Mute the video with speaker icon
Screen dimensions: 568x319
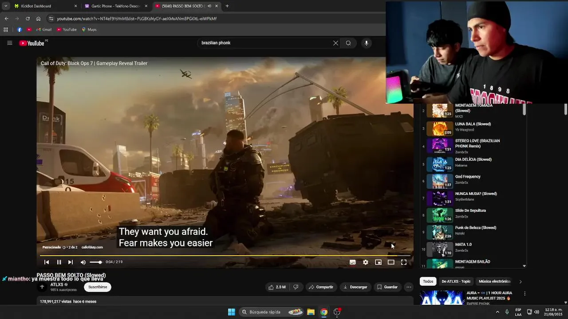83,262
